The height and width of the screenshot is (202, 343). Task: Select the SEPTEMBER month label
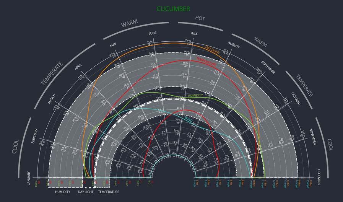pos(268,67)
